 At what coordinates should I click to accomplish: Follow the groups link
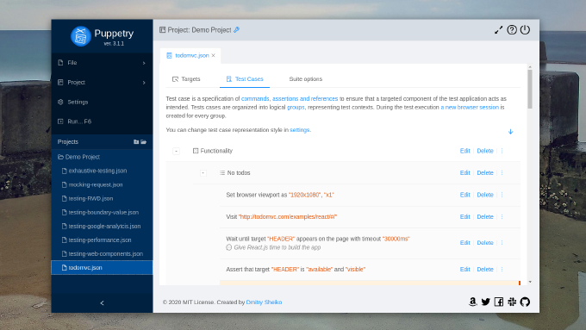(x=296, y=107)
